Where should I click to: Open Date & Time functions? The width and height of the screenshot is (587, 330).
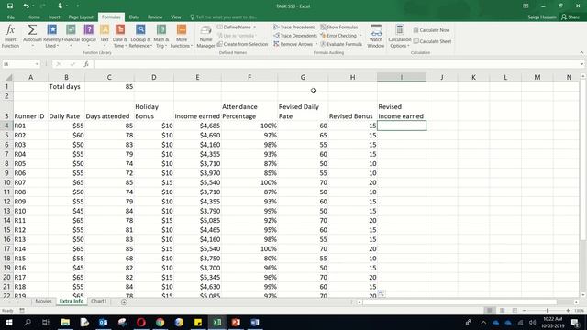120,36
